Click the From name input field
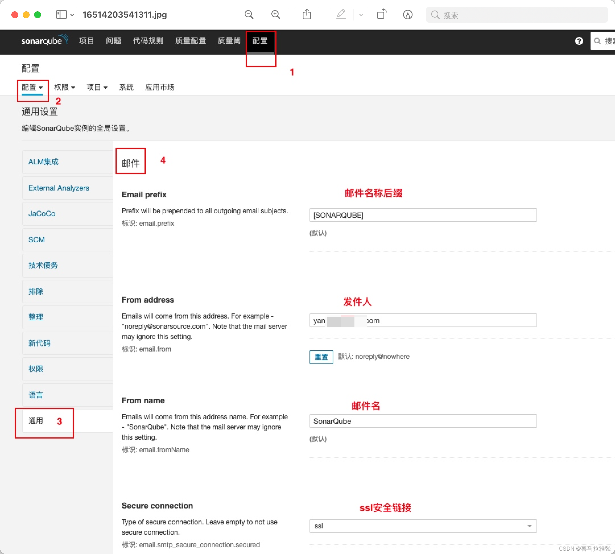 423,421
